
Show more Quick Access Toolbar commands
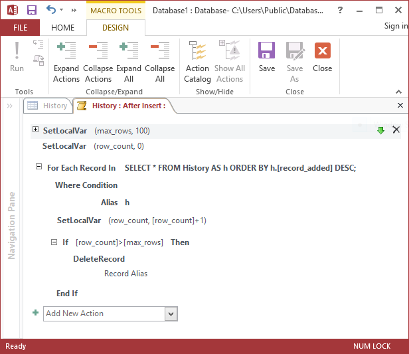point(74,10)
